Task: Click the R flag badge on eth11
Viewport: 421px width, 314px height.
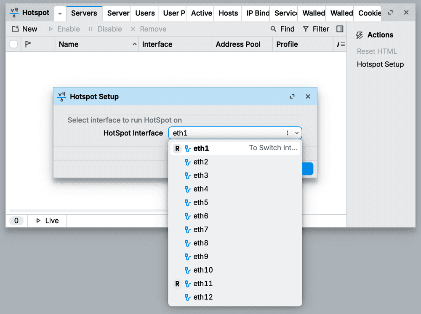Action: click(177, 284)
